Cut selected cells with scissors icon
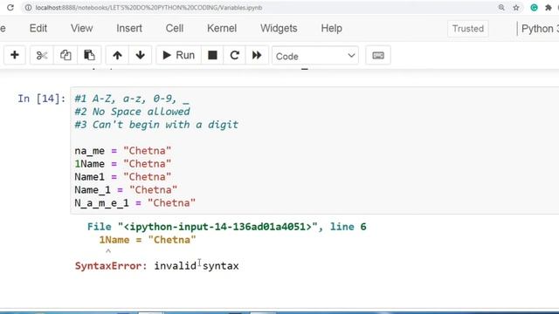Viewport: 559px width, 314px height. 42,55
